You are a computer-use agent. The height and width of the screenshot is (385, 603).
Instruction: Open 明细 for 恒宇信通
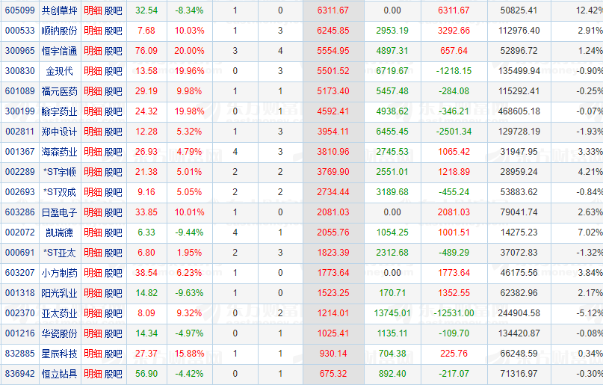point(93,51)
